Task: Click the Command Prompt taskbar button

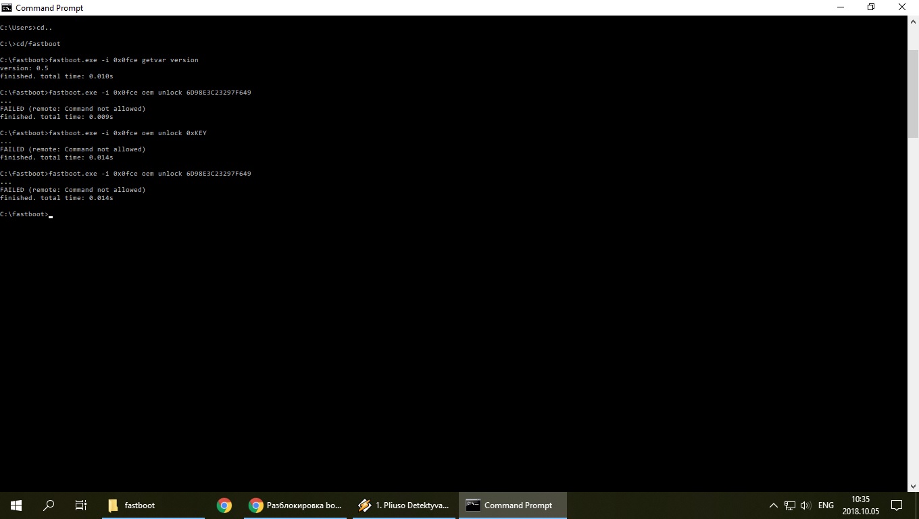Action: point(512,505)
